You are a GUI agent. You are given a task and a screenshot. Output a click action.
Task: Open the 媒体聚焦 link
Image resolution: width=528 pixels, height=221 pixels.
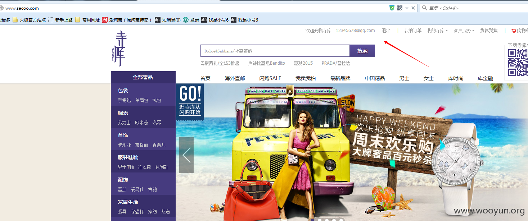point(489,31)
